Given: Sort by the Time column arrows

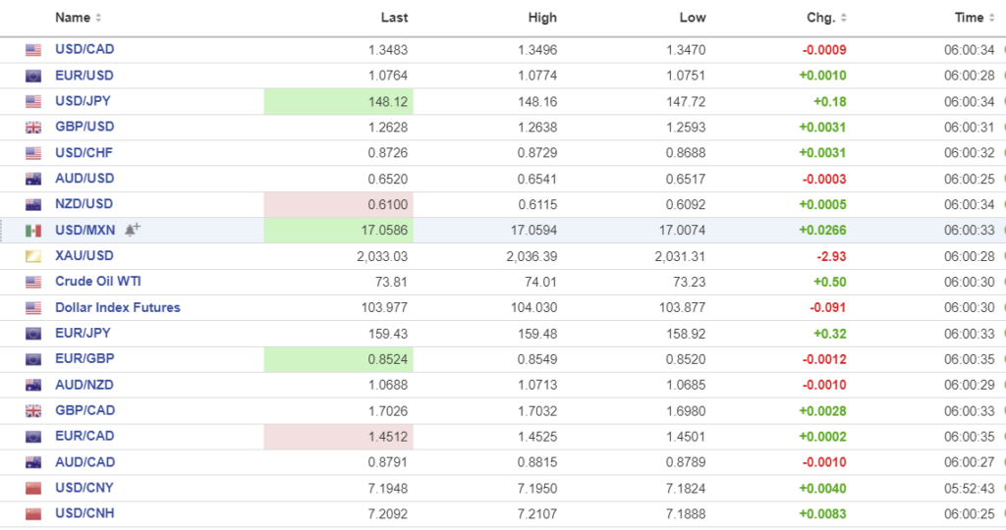Looking at the screenshot, I should click(x=992, y=18).
